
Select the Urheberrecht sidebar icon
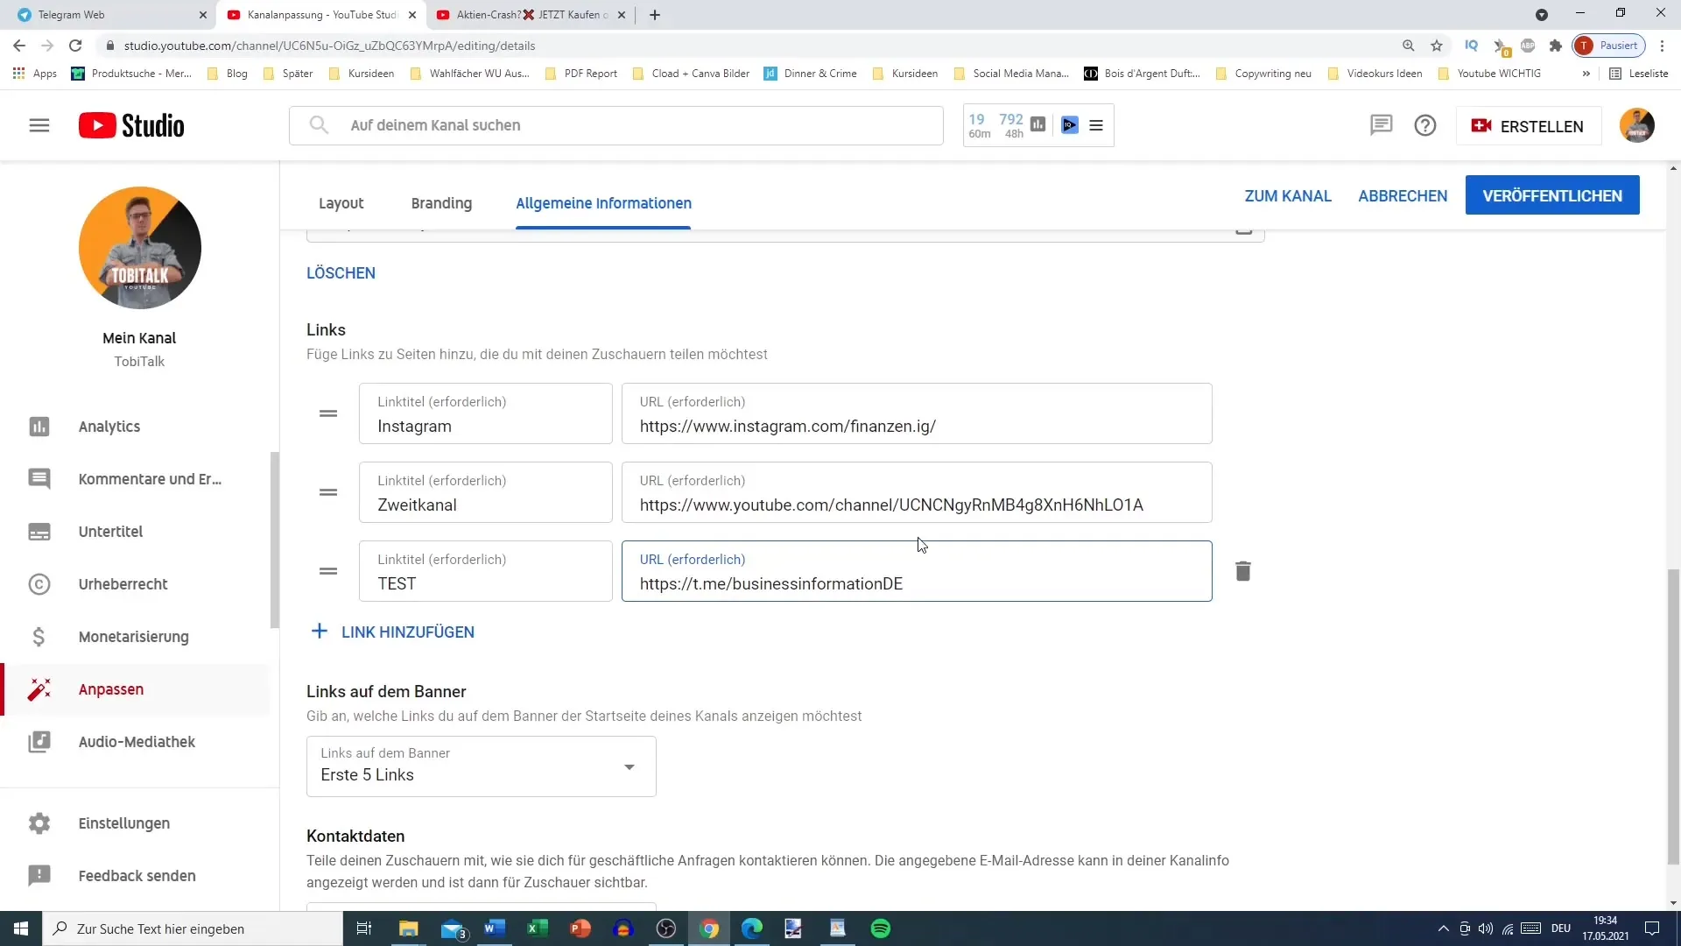coord(39,583)
